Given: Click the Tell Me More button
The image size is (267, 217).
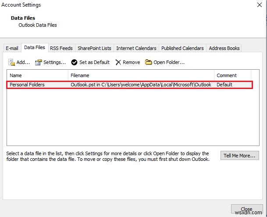Looking at the screenshot, I should (x=239, y=156).
